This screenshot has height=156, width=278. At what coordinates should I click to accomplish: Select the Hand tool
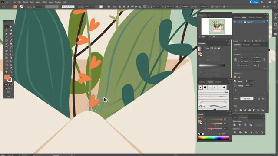click(7, 71)
